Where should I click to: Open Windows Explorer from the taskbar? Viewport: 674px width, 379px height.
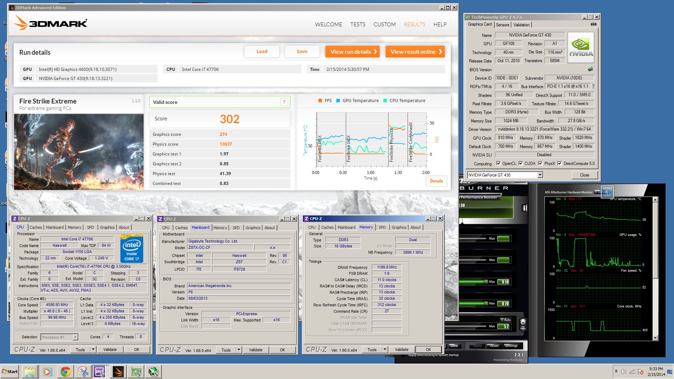(x=30, y=372)
